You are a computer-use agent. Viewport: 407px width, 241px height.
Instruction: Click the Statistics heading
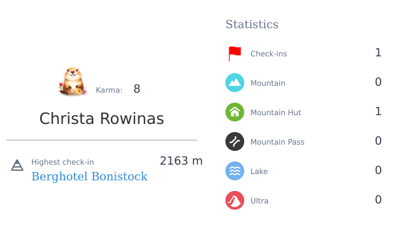coord(252,24)
